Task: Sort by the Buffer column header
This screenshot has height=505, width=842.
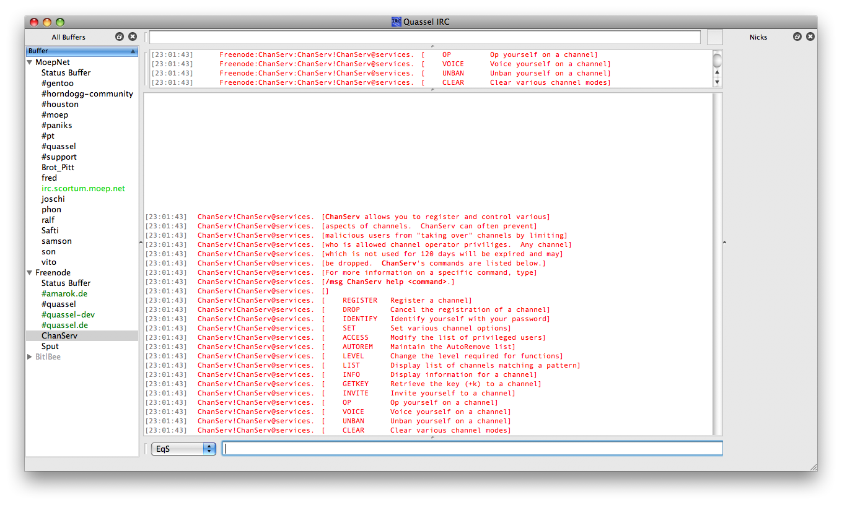Action: click(82, 51)
